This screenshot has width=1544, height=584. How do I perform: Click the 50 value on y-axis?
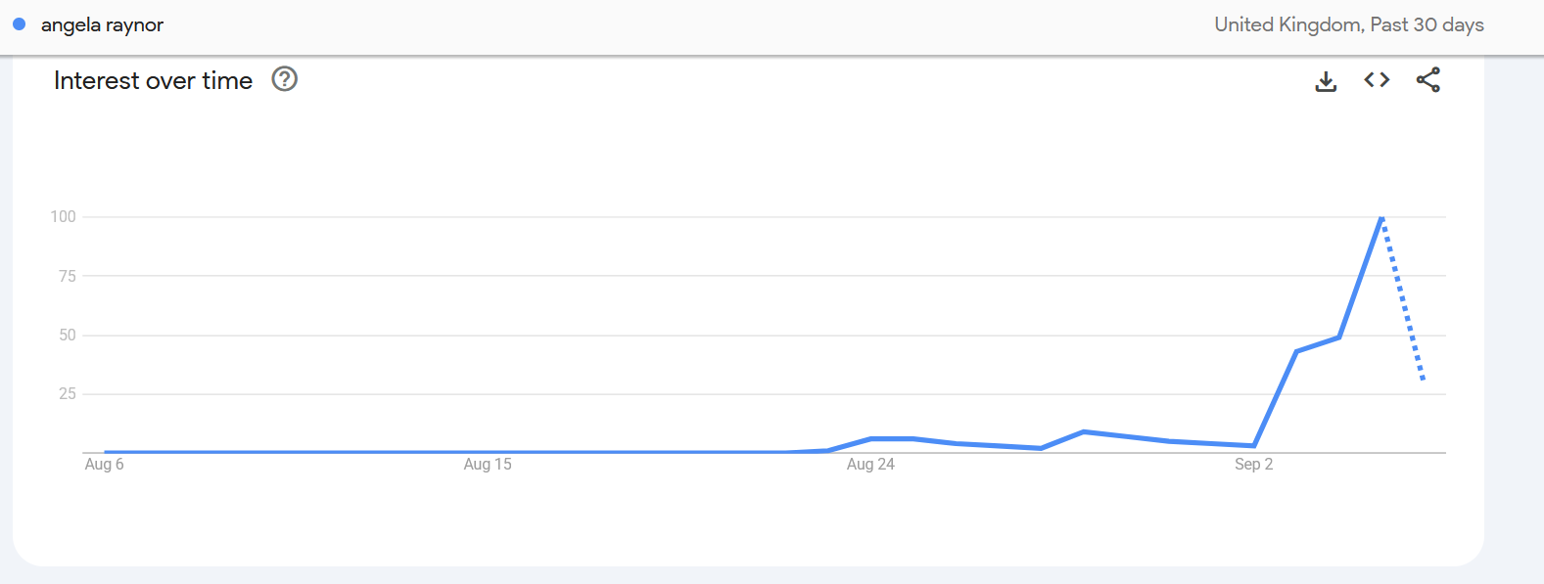tap(67, 336)
